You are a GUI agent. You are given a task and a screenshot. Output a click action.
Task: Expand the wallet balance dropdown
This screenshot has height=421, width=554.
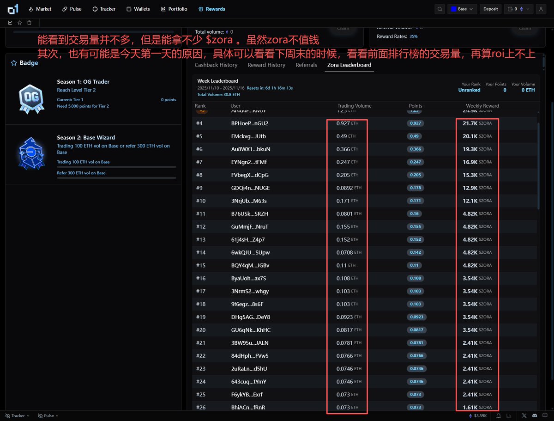point(518,9)
